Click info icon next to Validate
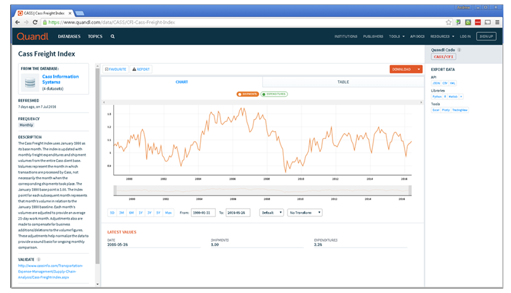The image size is (511, 293). (39, 259)
